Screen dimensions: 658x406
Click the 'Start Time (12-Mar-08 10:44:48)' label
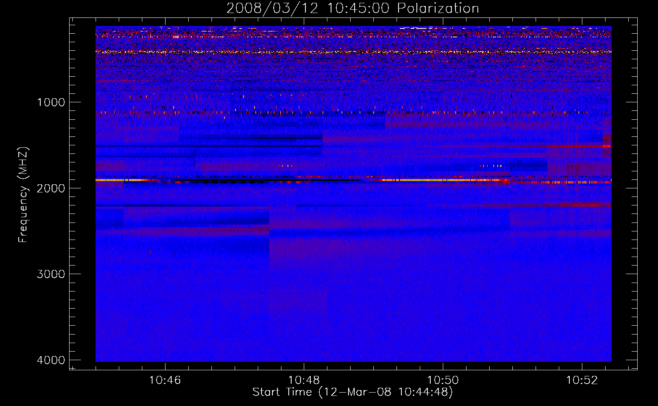click(353, 392)
